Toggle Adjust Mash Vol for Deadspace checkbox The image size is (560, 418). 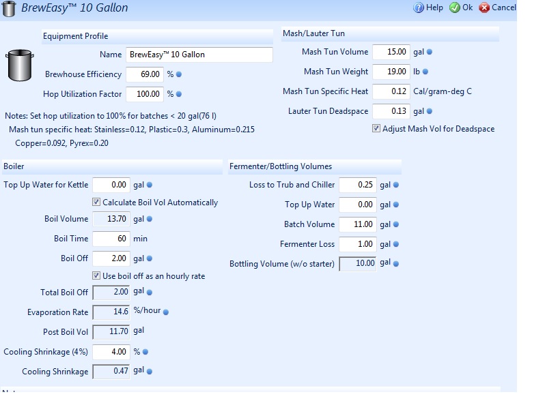tap(376, 128)
